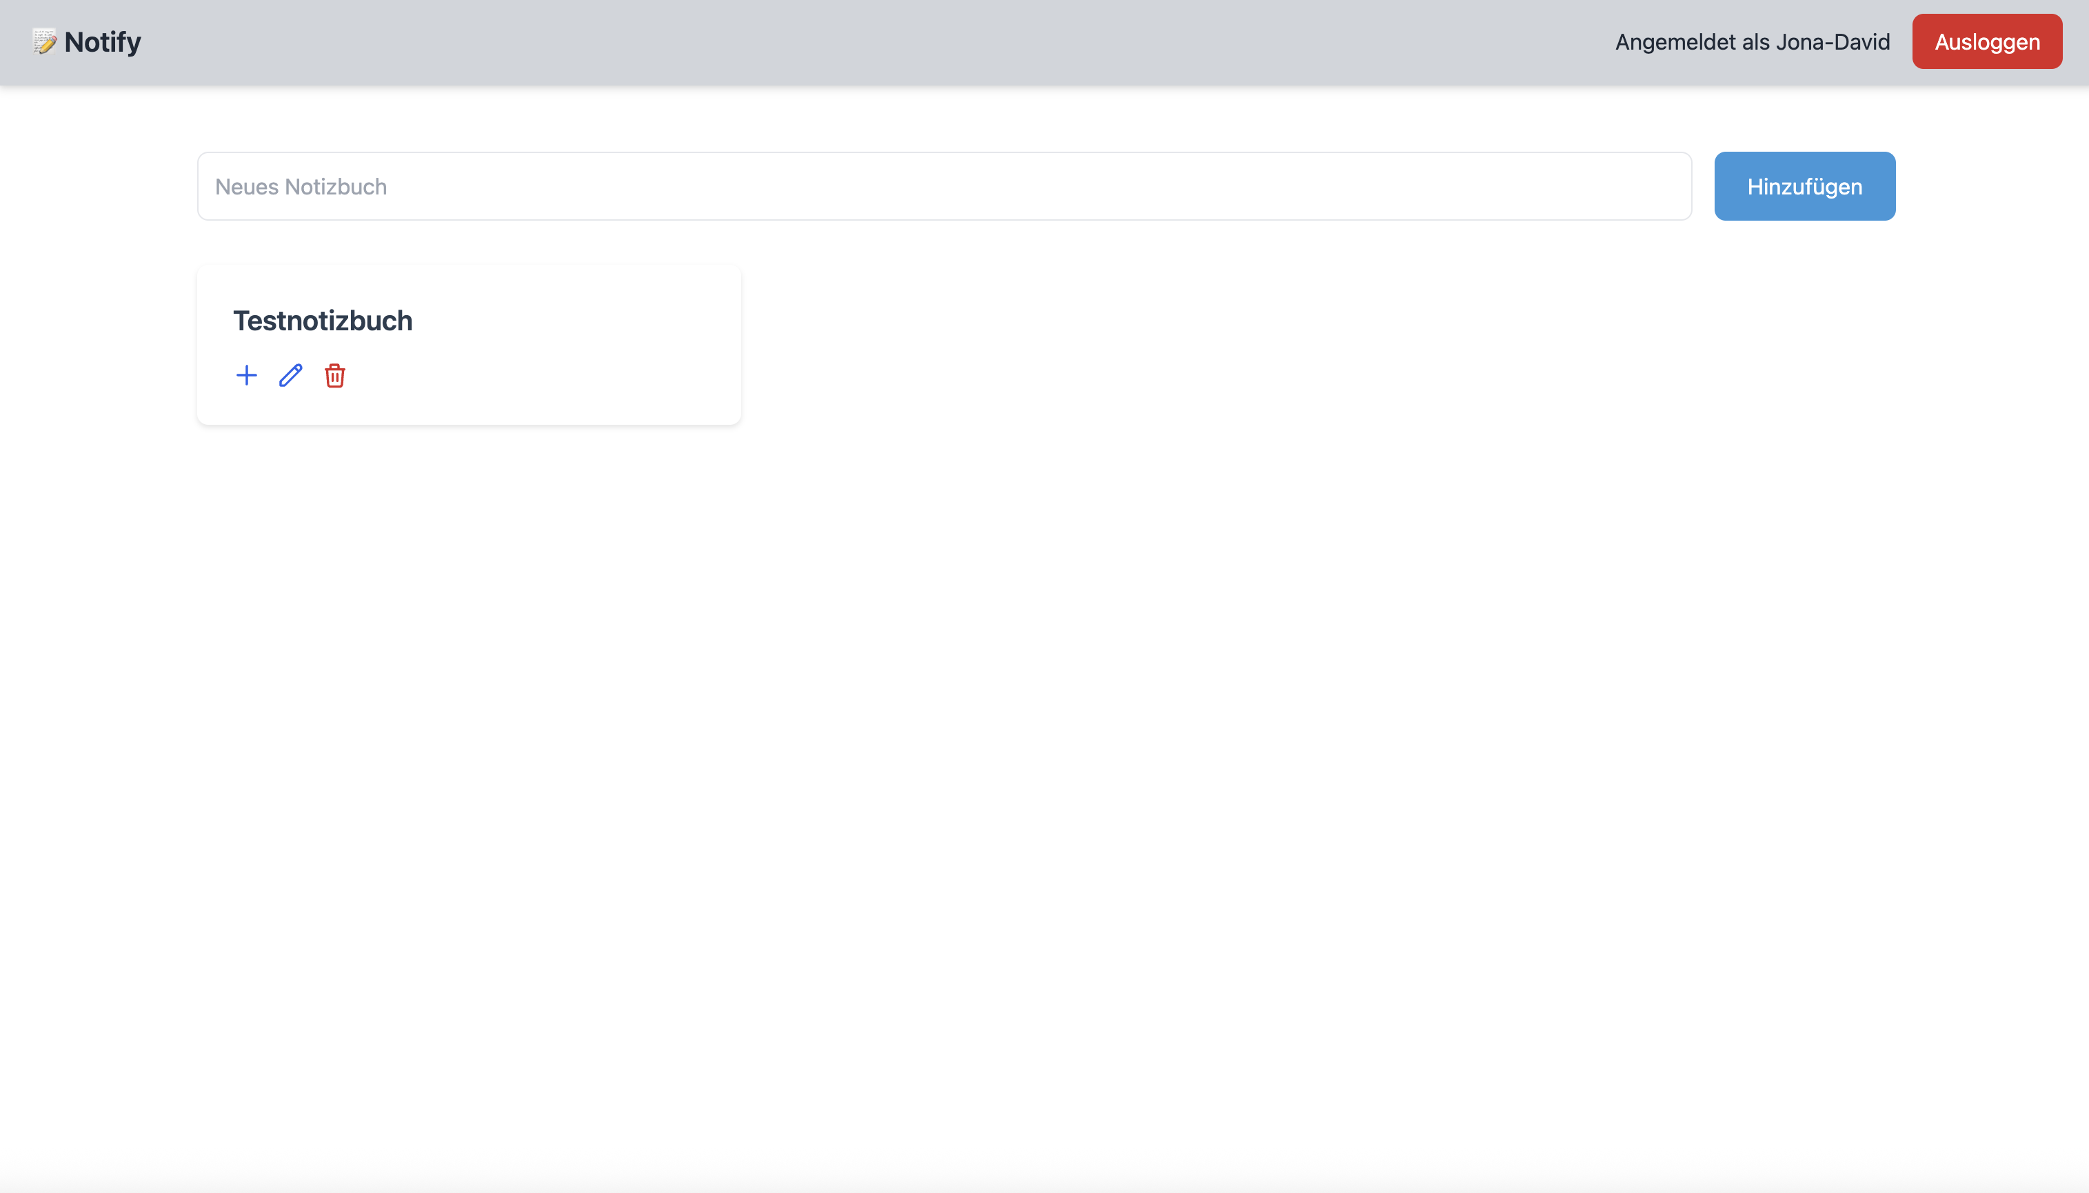Click the Notify notepad logo icon

44,41
